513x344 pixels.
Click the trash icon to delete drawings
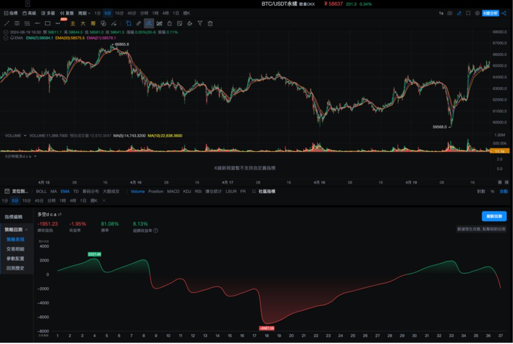[210, 24]
